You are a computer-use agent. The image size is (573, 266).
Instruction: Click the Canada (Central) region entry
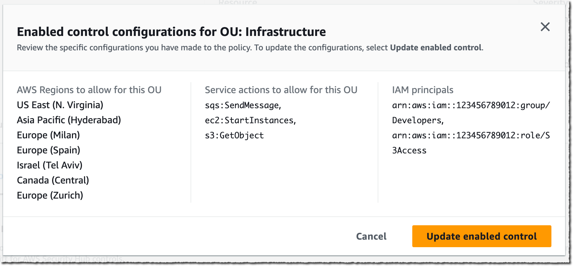coord(53,180)
